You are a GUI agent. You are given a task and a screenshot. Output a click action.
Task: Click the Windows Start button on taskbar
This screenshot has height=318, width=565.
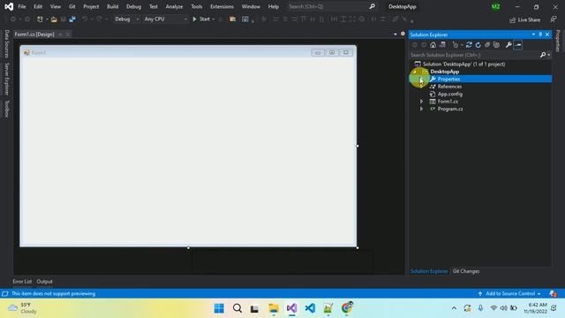[x=219, y=308]
